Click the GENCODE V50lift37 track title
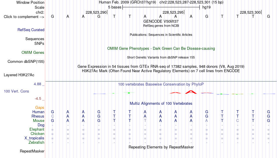This screenshot has width=277, height=158. coord(161,21)
